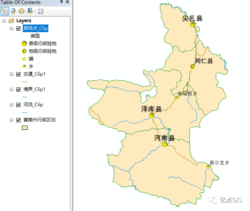
Task: Select the 河流_Clip layer name
Action: pos(33,105)
